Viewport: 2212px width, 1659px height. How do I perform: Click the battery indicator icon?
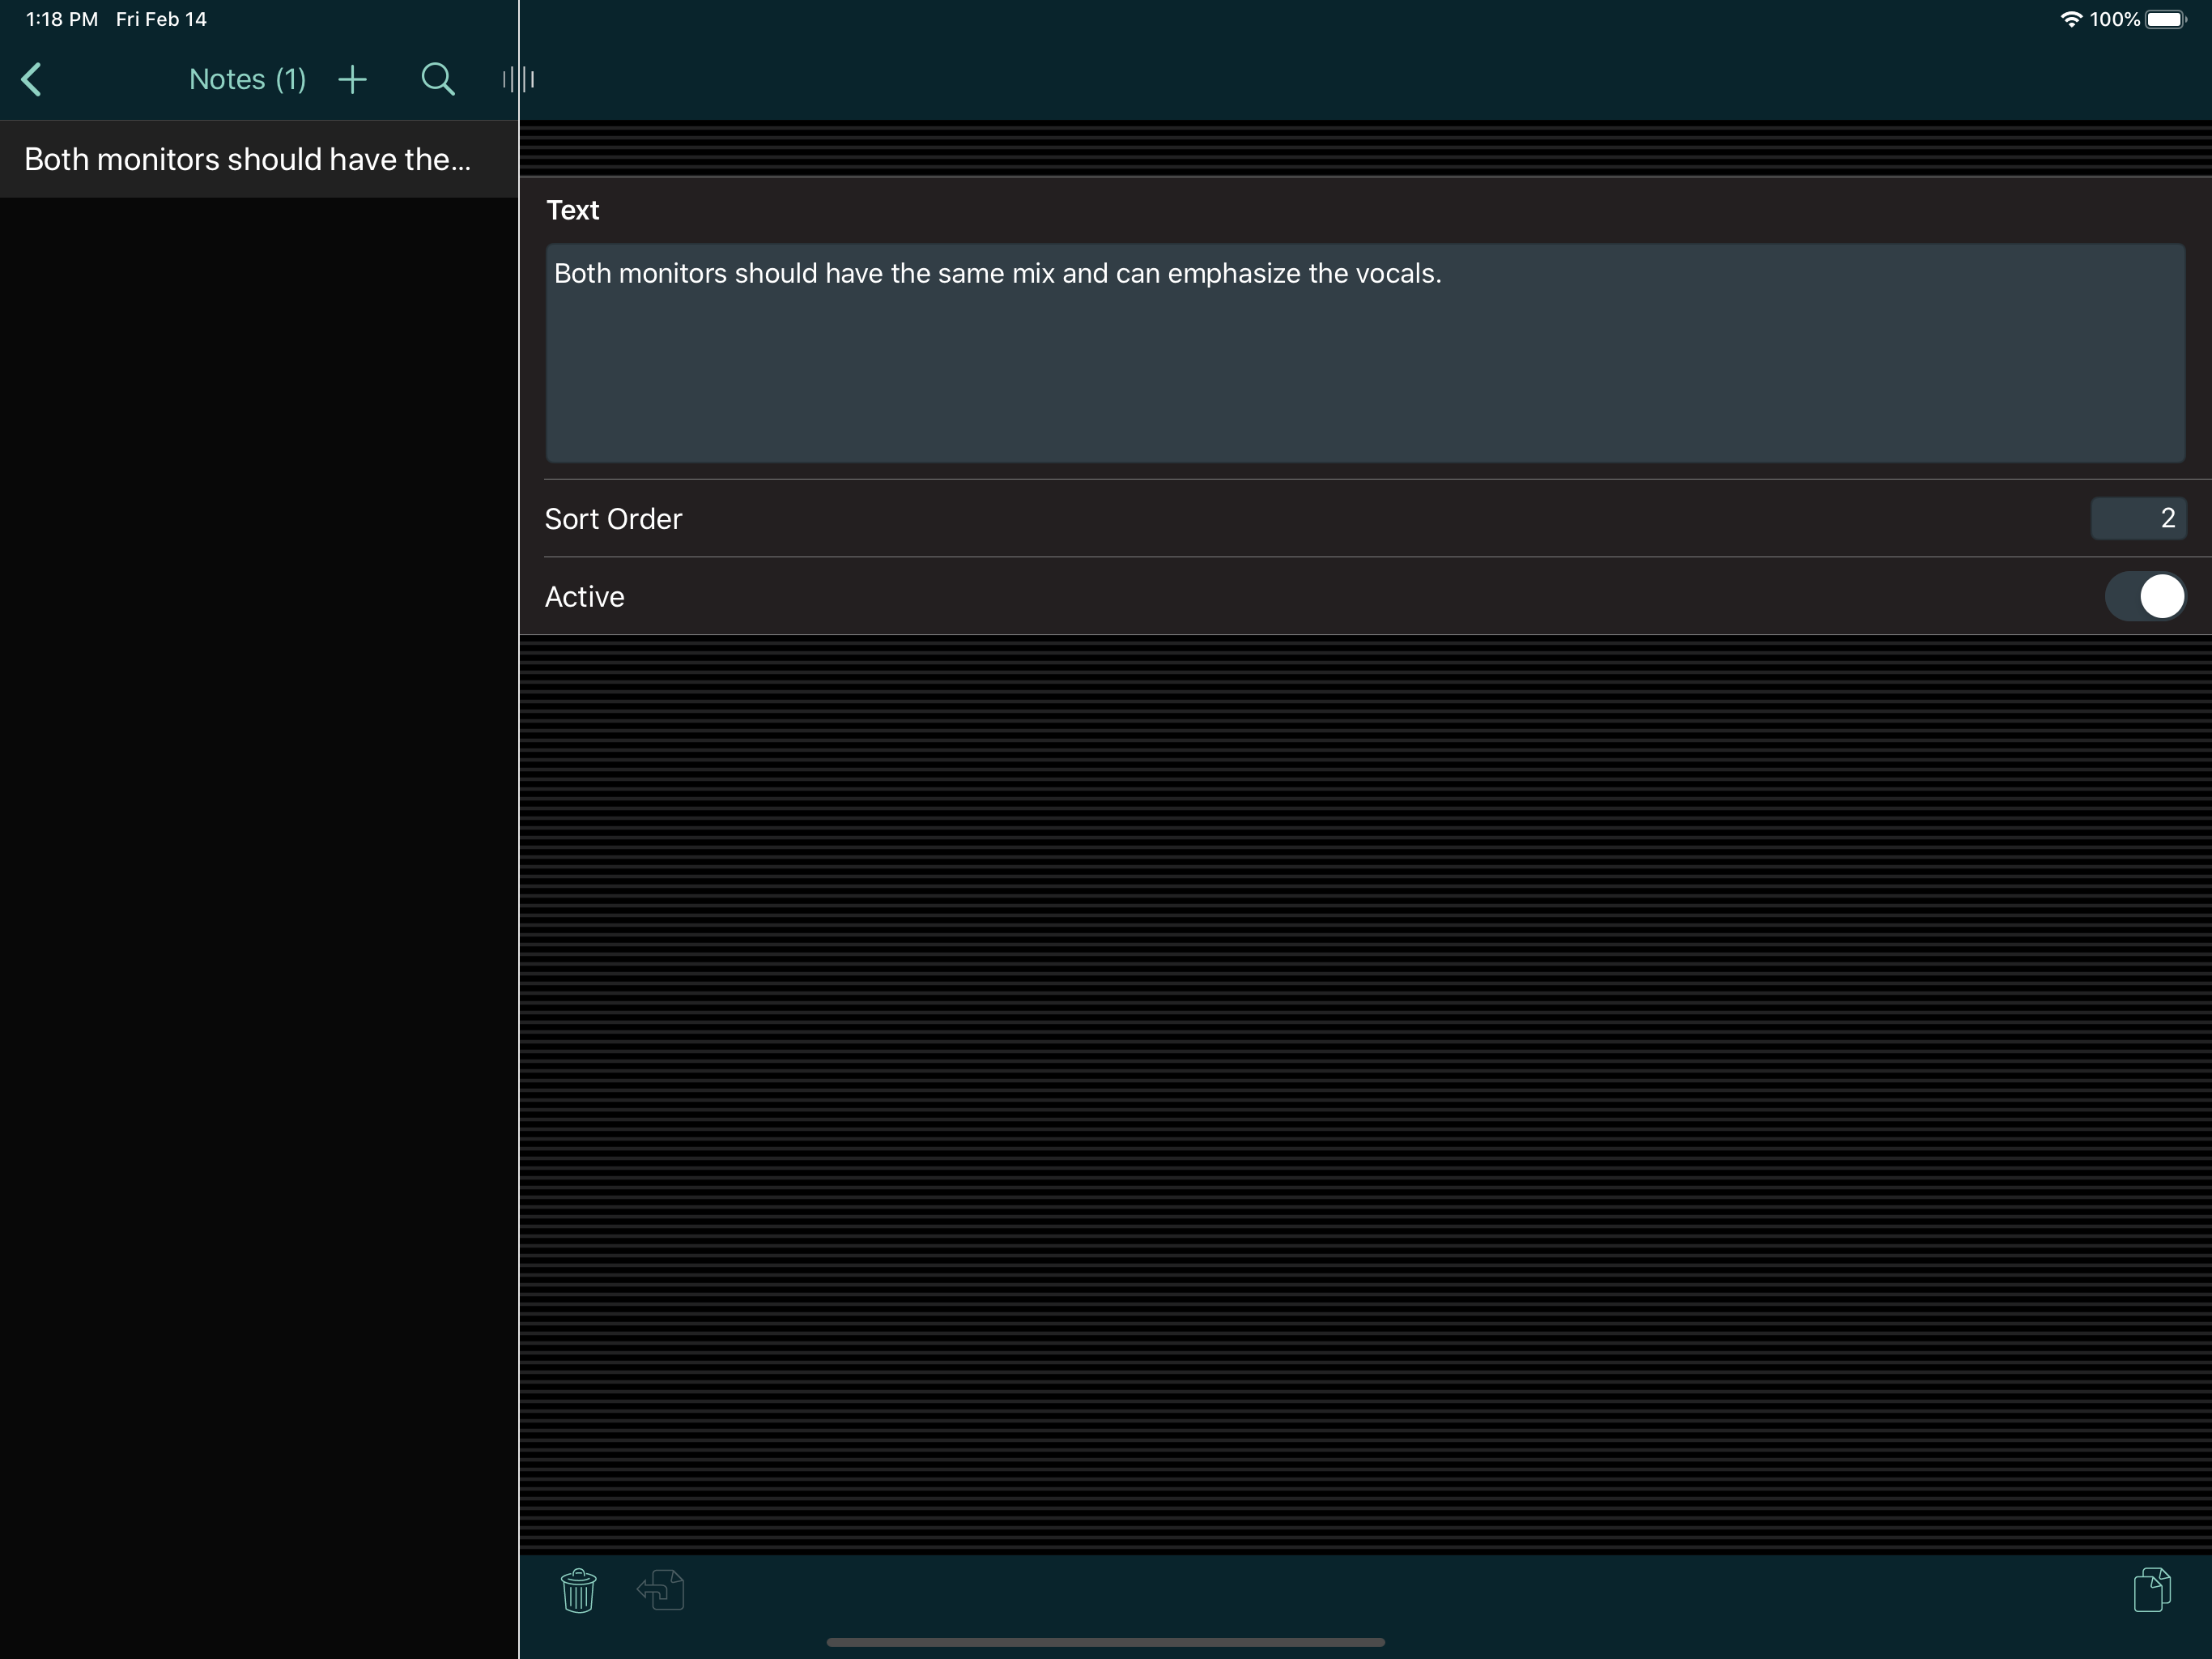click(2166, 19)
